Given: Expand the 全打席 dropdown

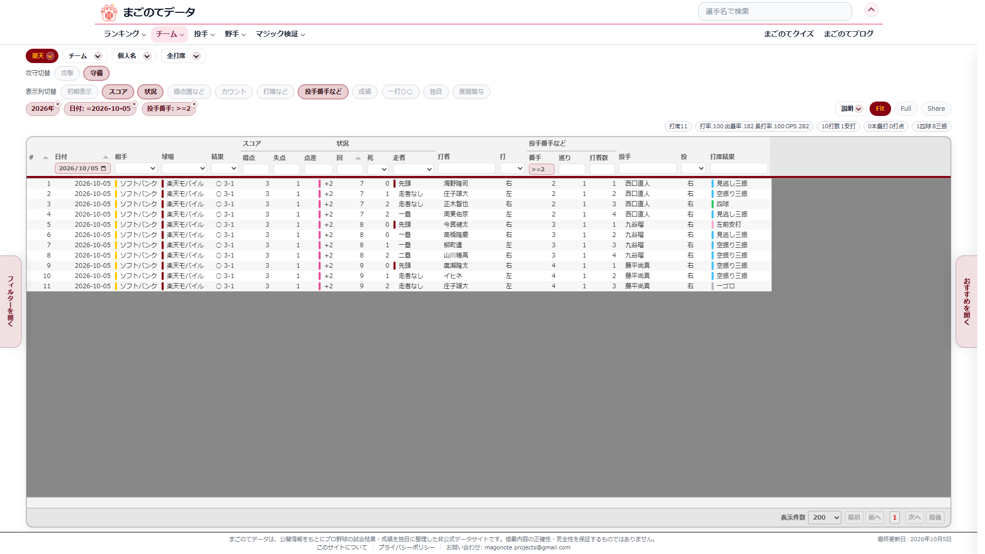Looking at the screenshot, I should (183, 56).
